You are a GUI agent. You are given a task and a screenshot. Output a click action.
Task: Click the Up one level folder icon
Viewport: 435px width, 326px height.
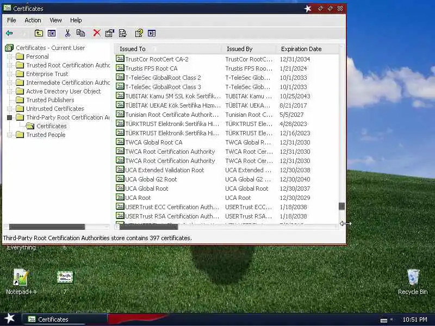(39, 33)
